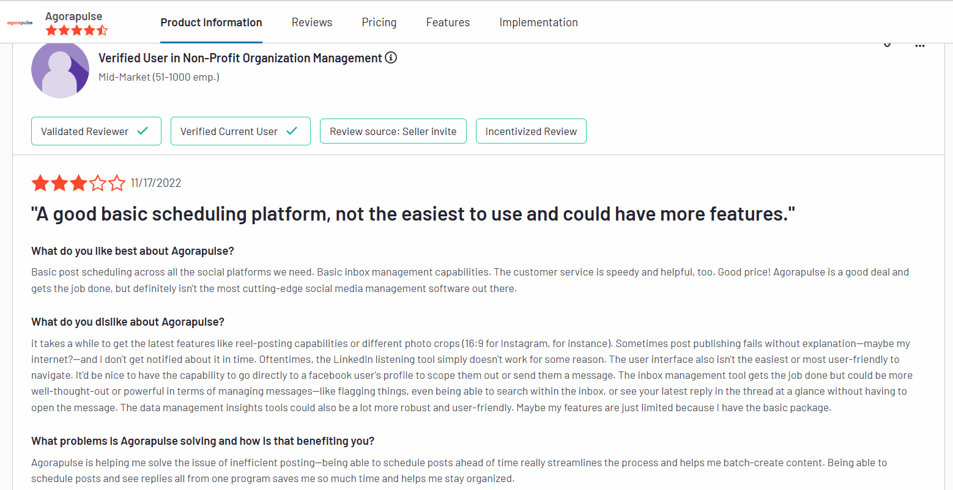Screen dimensions: 953x490
Task: Click the review title about basic scheduling platform
Action: pyautogui.click(x=413, y=214)
